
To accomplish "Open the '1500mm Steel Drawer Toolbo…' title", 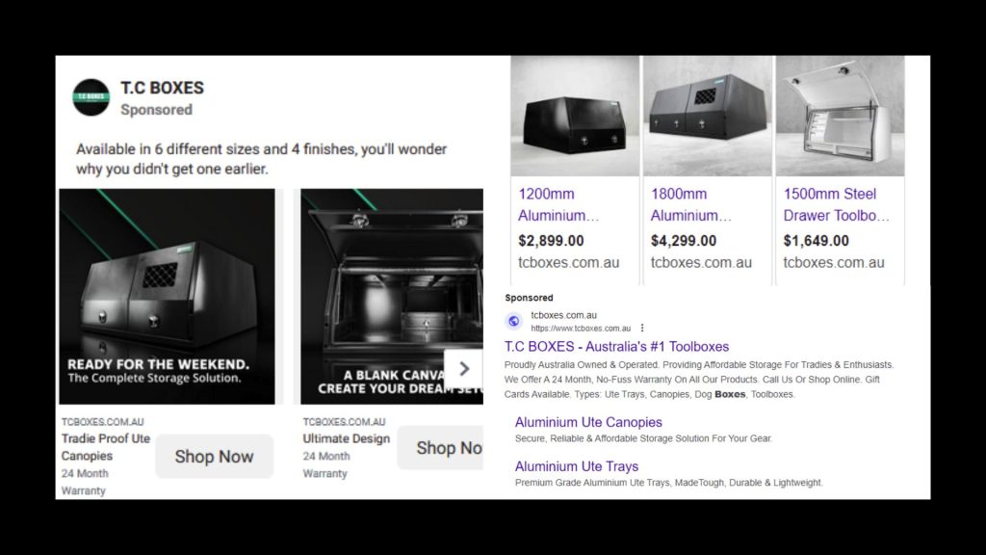I will pyautogui.click(x=837, y=204).
